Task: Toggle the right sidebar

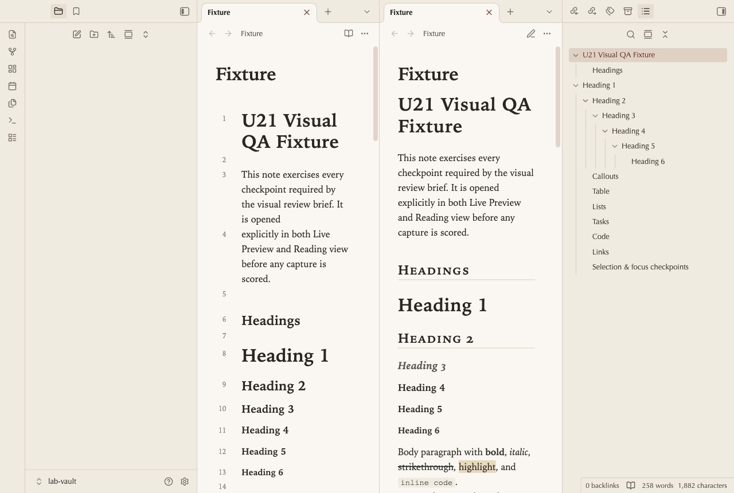Action: [x=721, y=11]
